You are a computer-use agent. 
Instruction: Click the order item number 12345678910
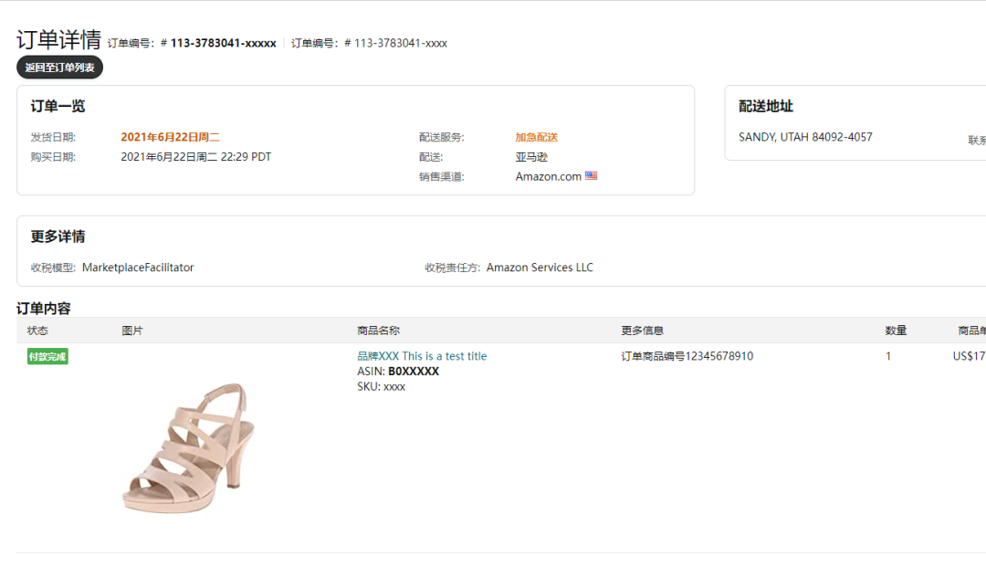click(719, 356)
